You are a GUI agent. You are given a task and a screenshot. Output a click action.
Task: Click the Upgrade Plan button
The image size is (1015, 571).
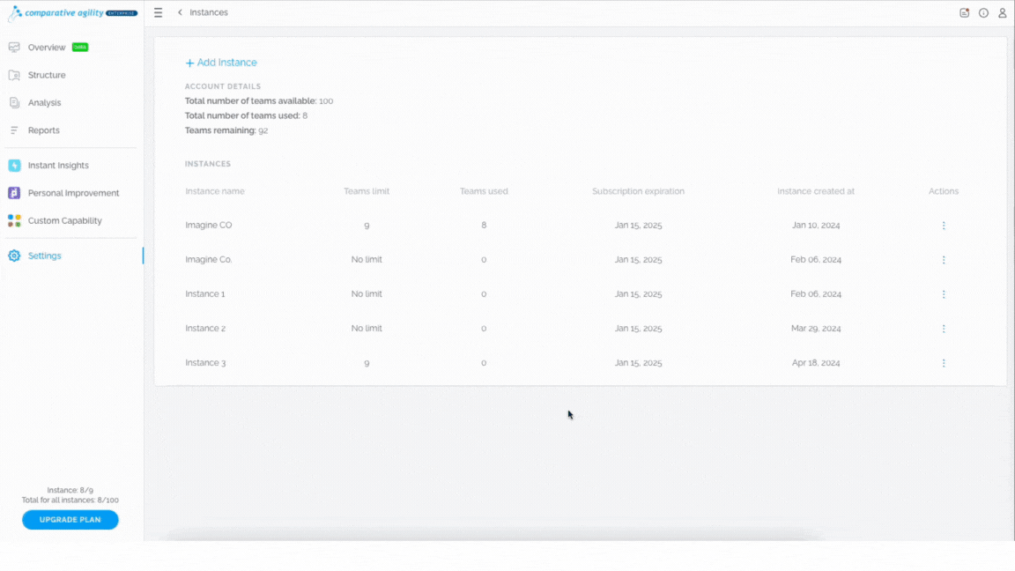(x=70, y=520)
